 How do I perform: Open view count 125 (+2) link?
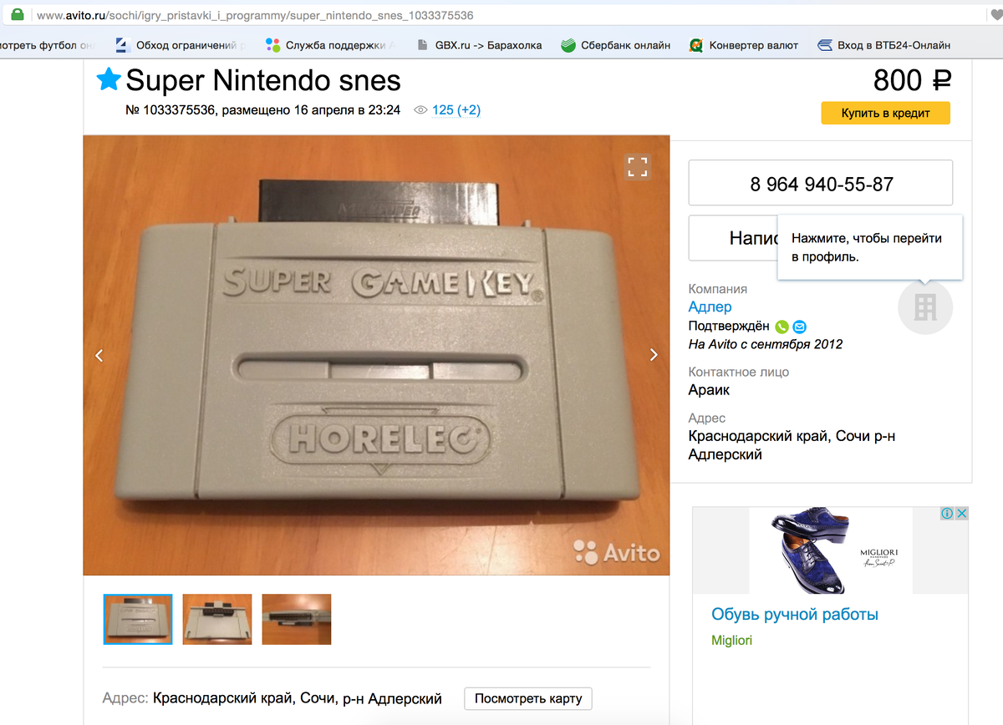pyautogui.click(x=456, y=110)
